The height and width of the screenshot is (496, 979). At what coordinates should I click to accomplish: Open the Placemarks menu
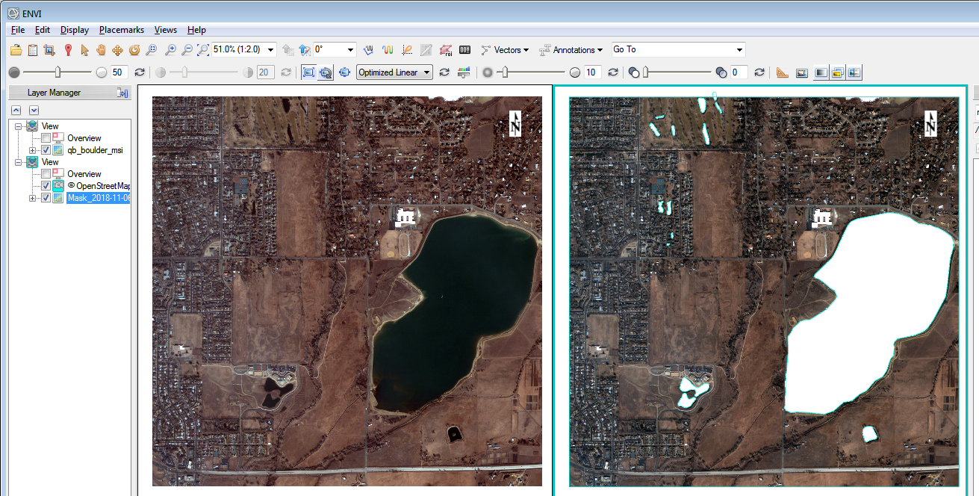point(121,30)
